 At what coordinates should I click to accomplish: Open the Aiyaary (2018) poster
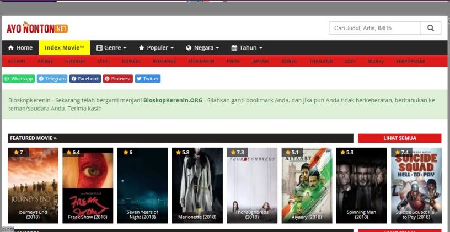(x=307, y=186)
